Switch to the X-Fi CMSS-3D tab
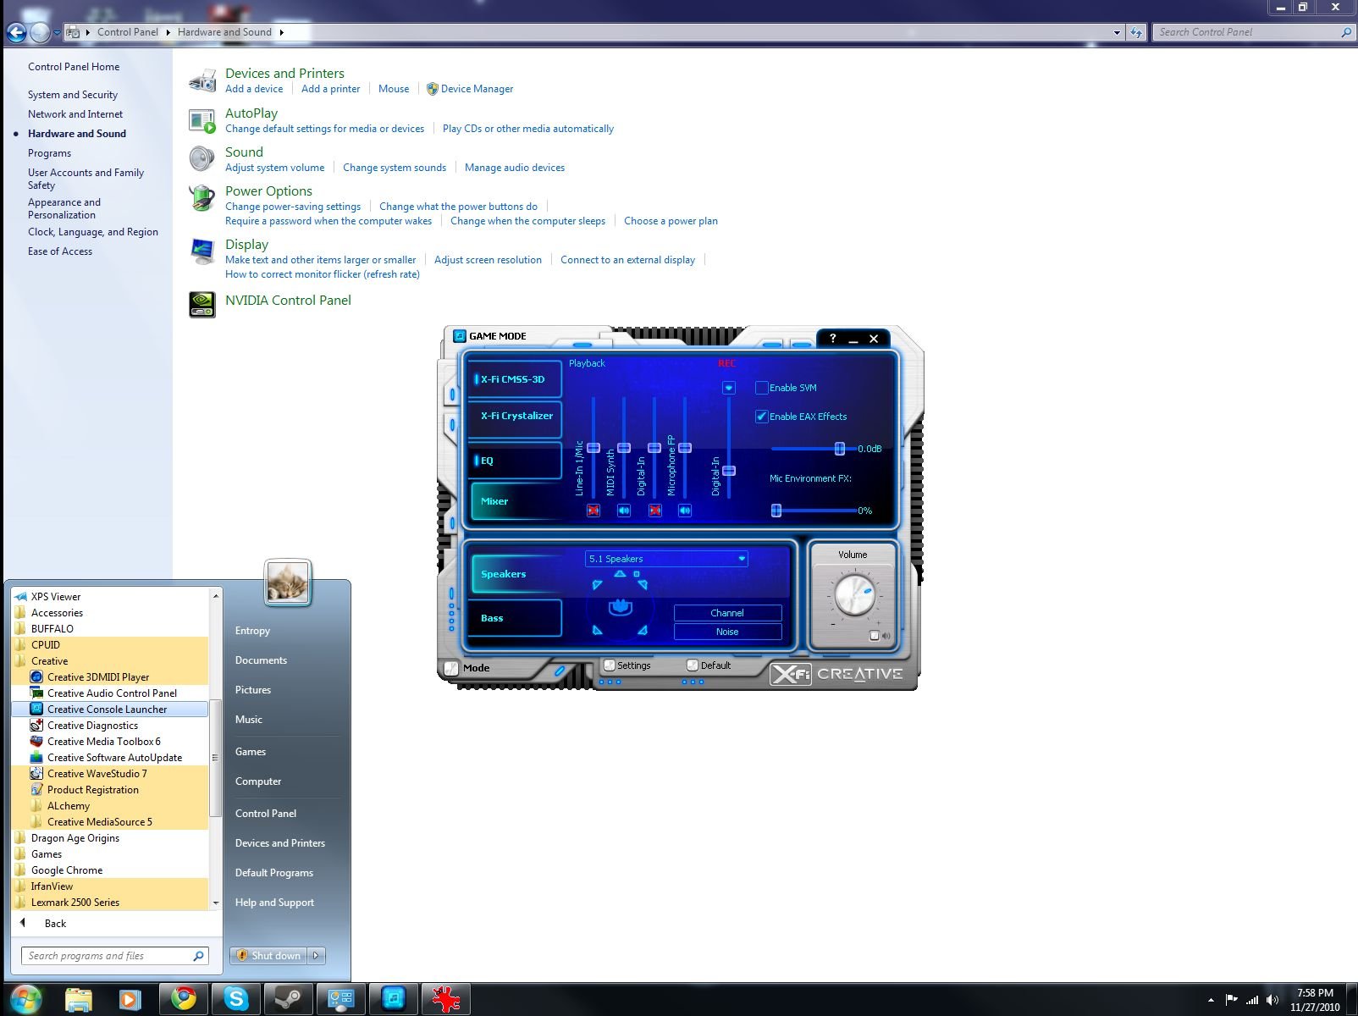 (515, 379)
